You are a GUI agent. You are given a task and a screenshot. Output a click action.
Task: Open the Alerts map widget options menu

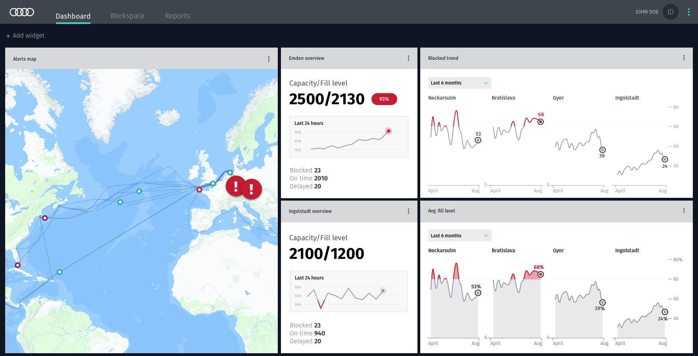tap(269, 59)
